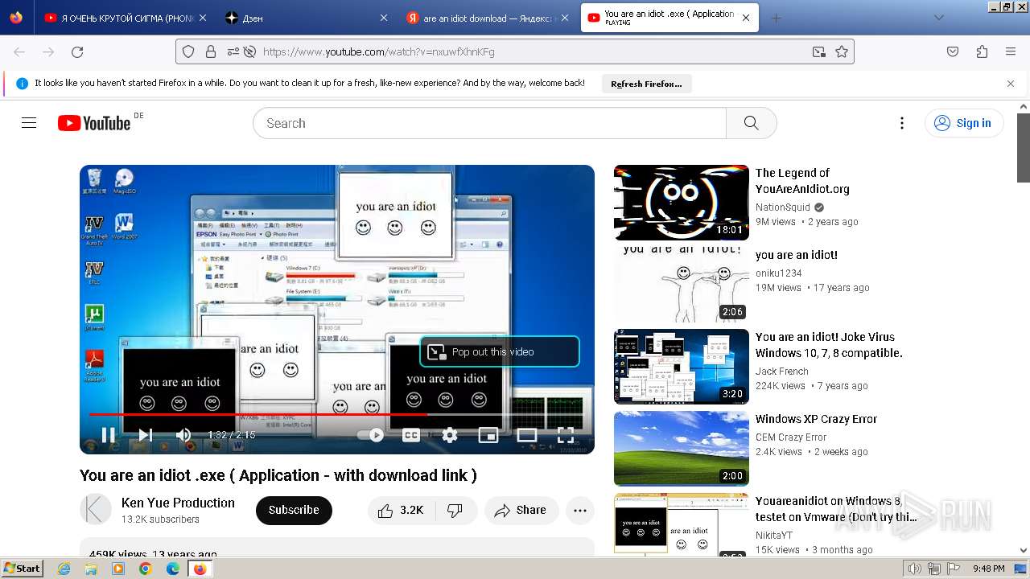
Task: Go back in Firefox
Action: [19, 51]
